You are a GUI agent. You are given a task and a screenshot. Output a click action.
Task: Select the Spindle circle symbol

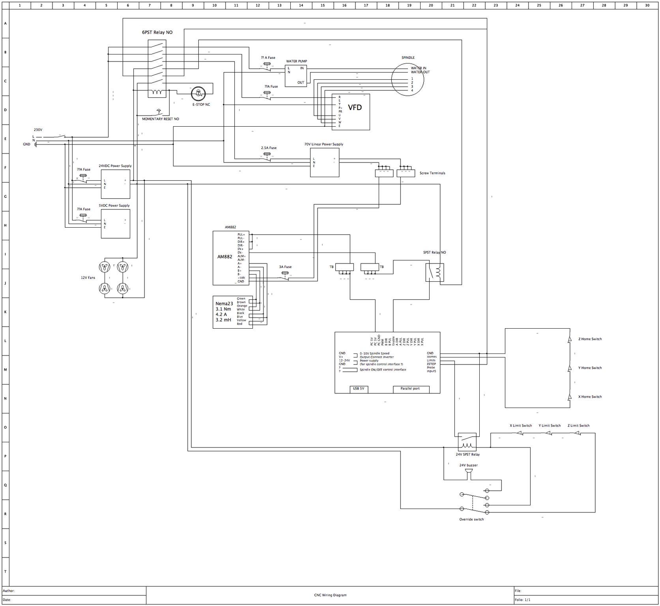408,79
